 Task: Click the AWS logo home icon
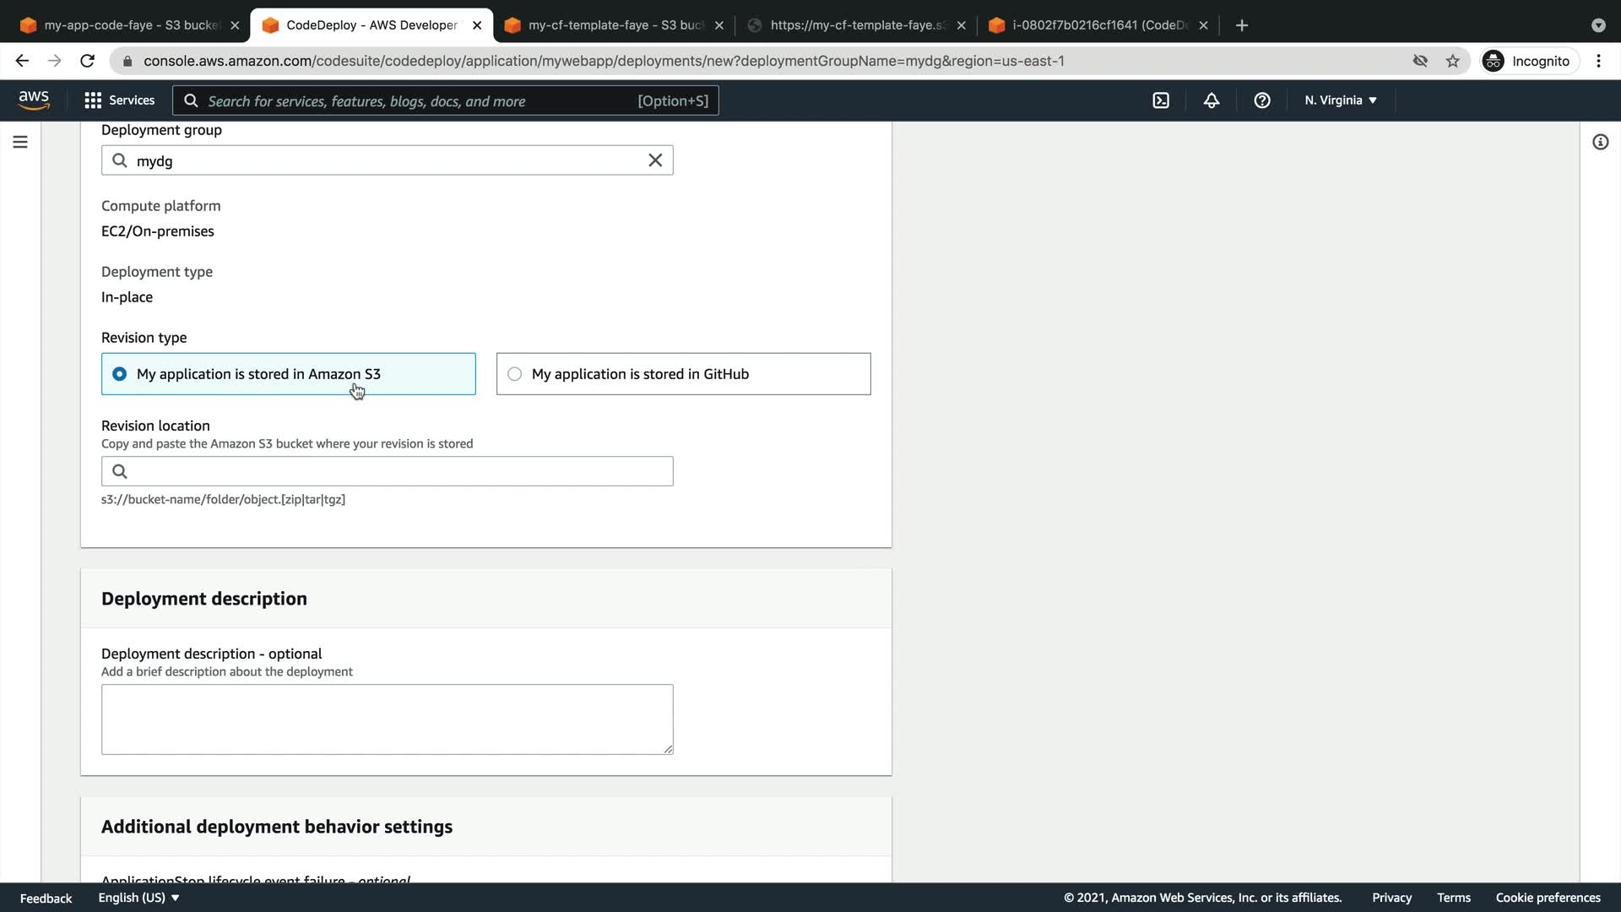[x=34, y=100]
